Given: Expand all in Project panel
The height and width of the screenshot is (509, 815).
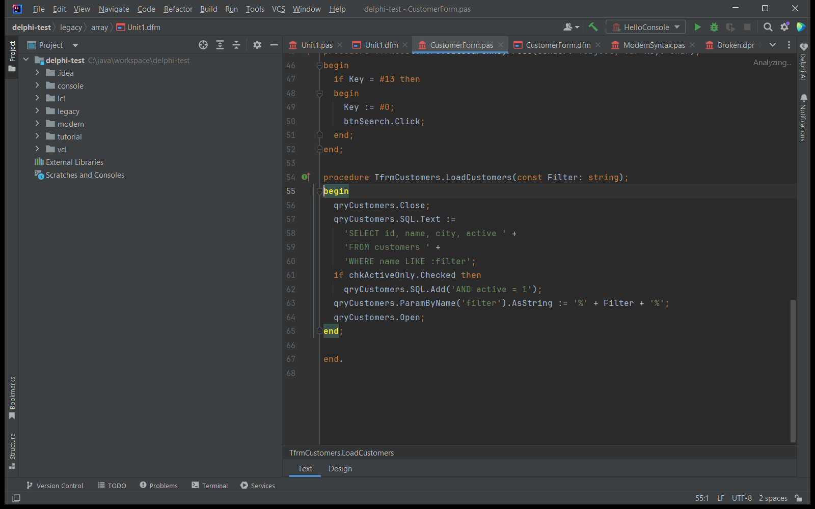Looking at the screenshot, I should [x=220, y=45].
